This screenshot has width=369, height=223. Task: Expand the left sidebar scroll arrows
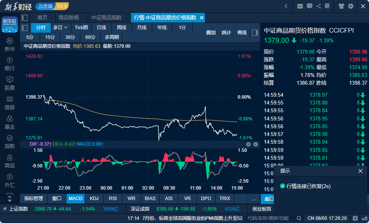tap(10, 196)
